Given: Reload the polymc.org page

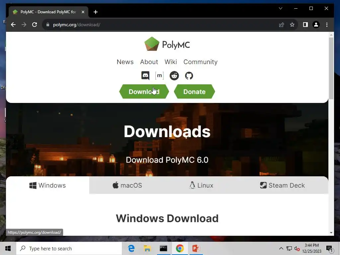Looking at the screenshot, I should [35, 25].
